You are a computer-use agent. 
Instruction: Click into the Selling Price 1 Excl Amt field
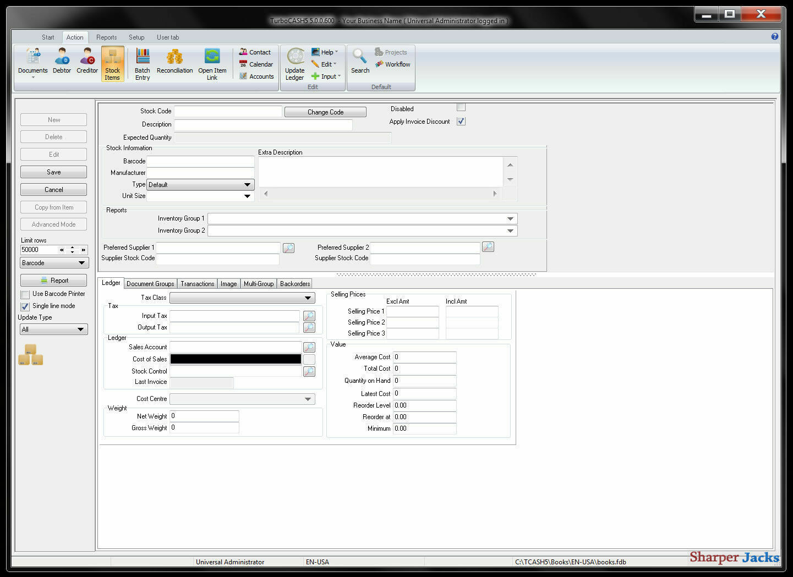coord(413,311)
